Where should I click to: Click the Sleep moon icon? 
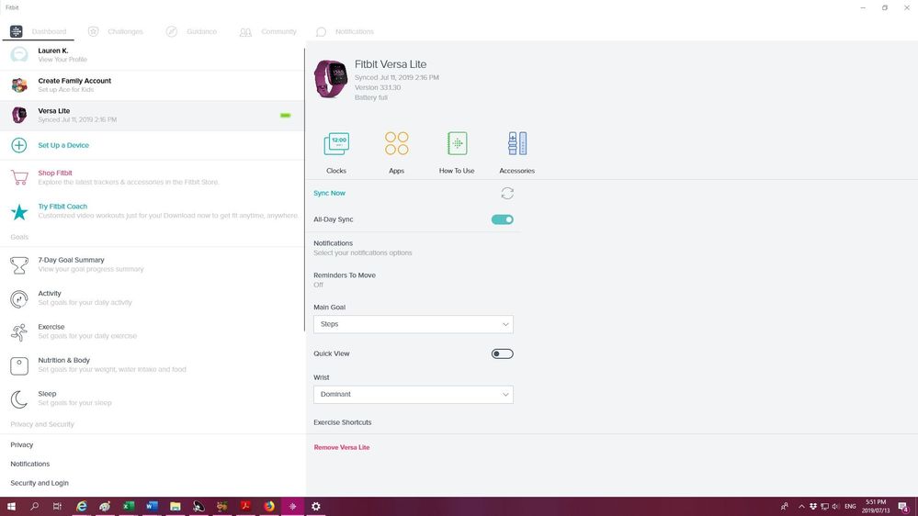point(19,399)
